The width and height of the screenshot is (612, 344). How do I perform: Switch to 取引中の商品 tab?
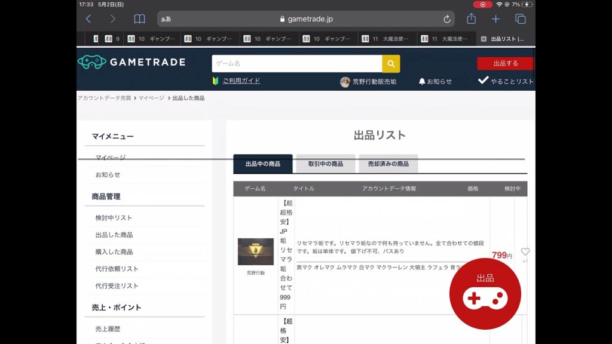325,164
